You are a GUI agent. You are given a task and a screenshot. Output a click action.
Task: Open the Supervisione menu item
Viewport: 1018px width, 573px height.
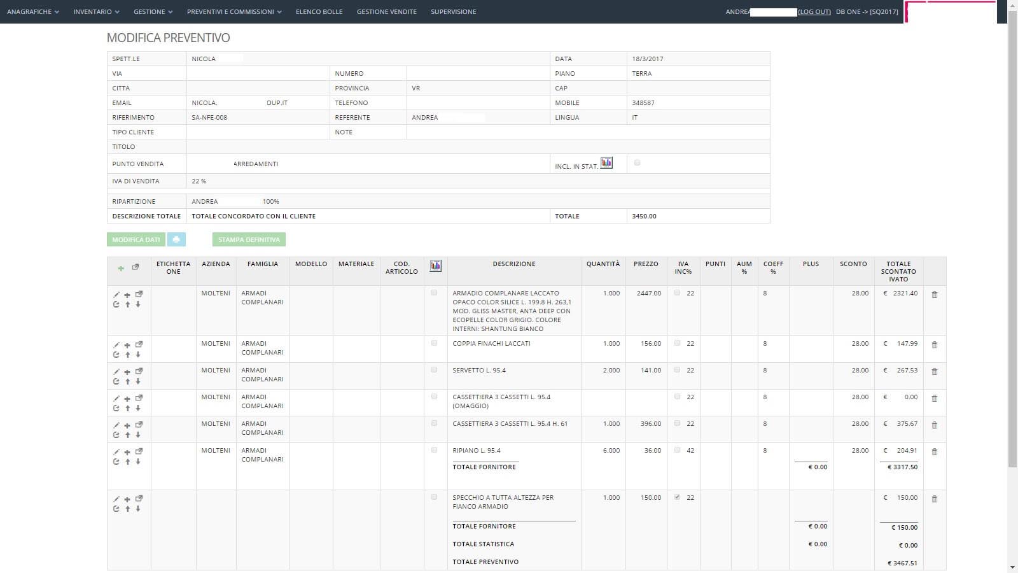coord(454,11)
